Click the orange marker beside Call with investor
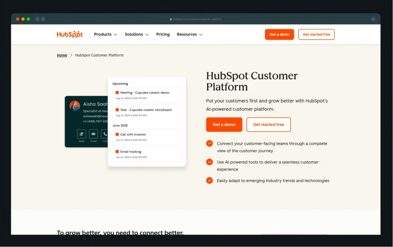 (x=117, y=134)
